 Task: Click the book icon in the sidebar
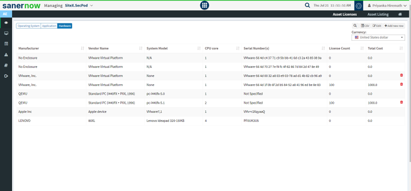[x=6, y=65]
